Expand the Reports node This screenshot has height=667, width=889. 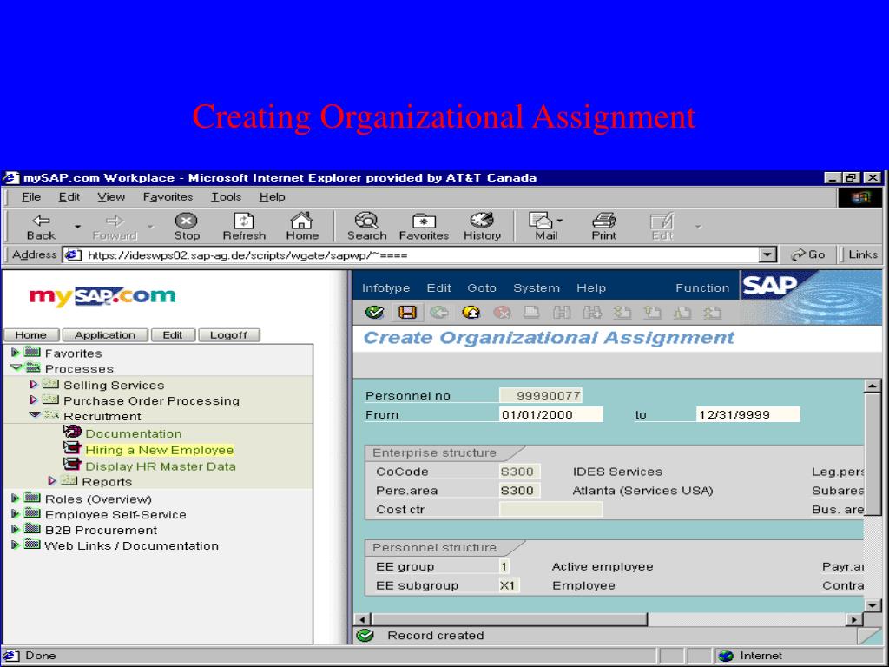[52, 481]
